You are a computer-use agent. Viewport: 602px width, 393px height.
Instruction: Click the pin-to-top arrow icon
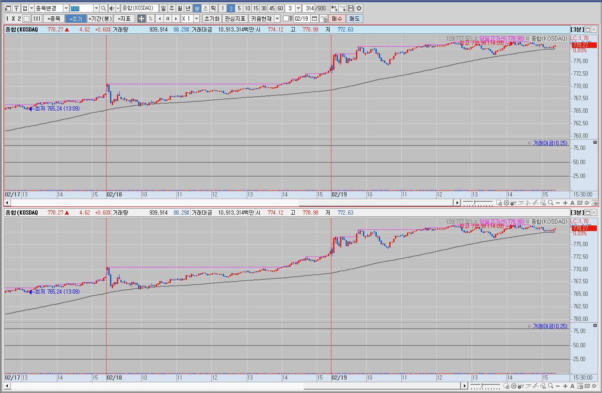pos(16,8)
